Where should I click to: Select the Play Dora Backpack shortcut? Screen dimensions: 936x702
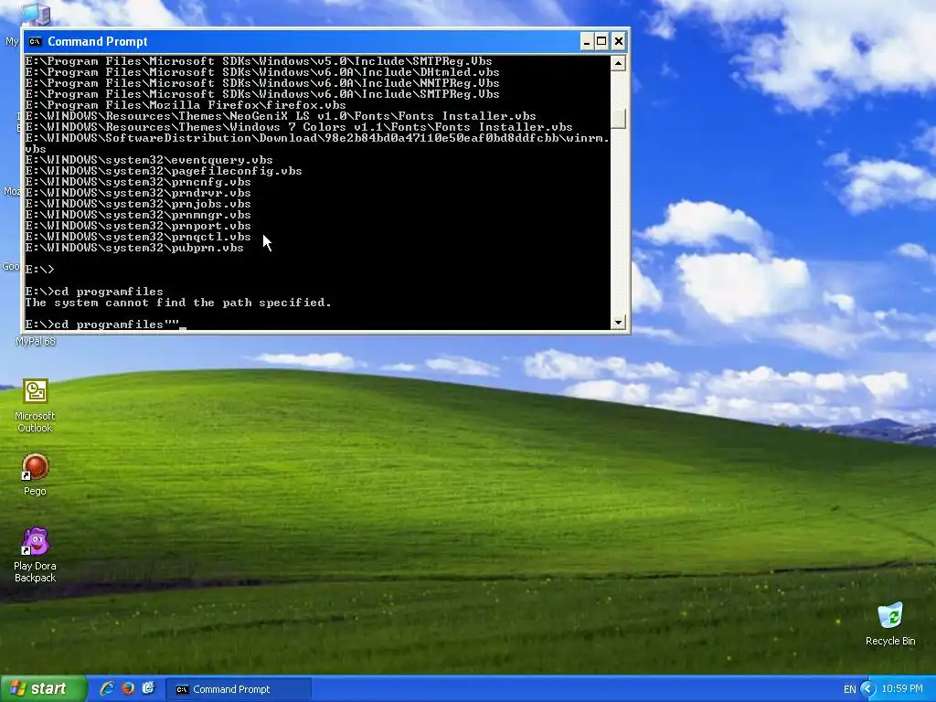pos(35,555)
